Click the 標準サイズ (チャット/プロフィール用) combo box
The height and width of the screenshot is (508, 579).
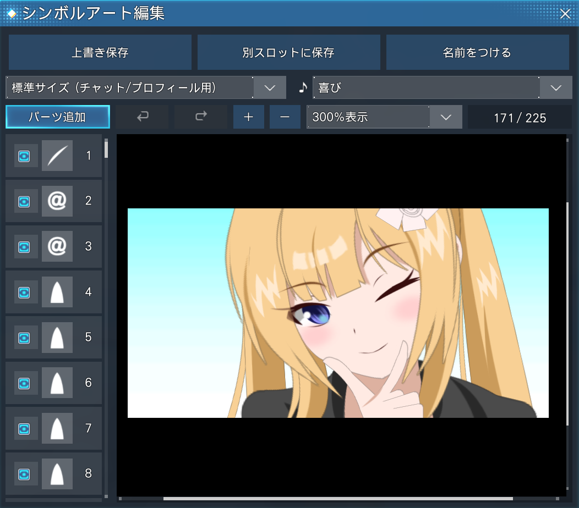point(146,88)
